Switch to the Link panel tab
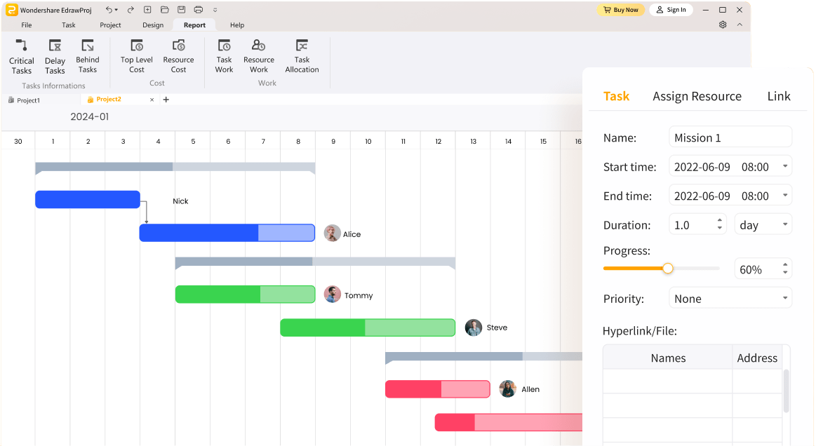This screenshot has height=446, width=816. [x=779, y=96]
